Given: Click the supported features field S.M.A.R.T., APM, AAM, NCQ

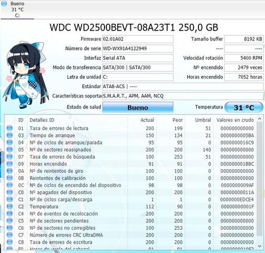Looking at the screenshot, I should click(x=183, y=96).
